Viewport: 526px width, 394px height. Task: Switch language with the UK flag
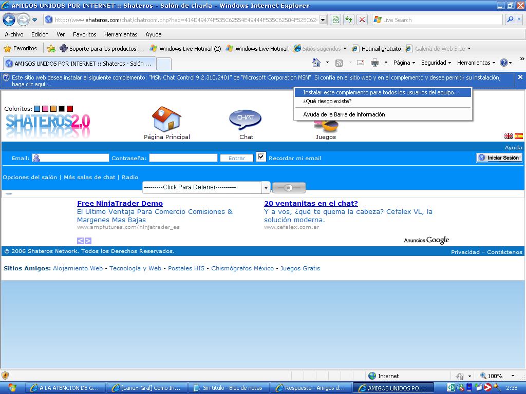click(508, 136)
